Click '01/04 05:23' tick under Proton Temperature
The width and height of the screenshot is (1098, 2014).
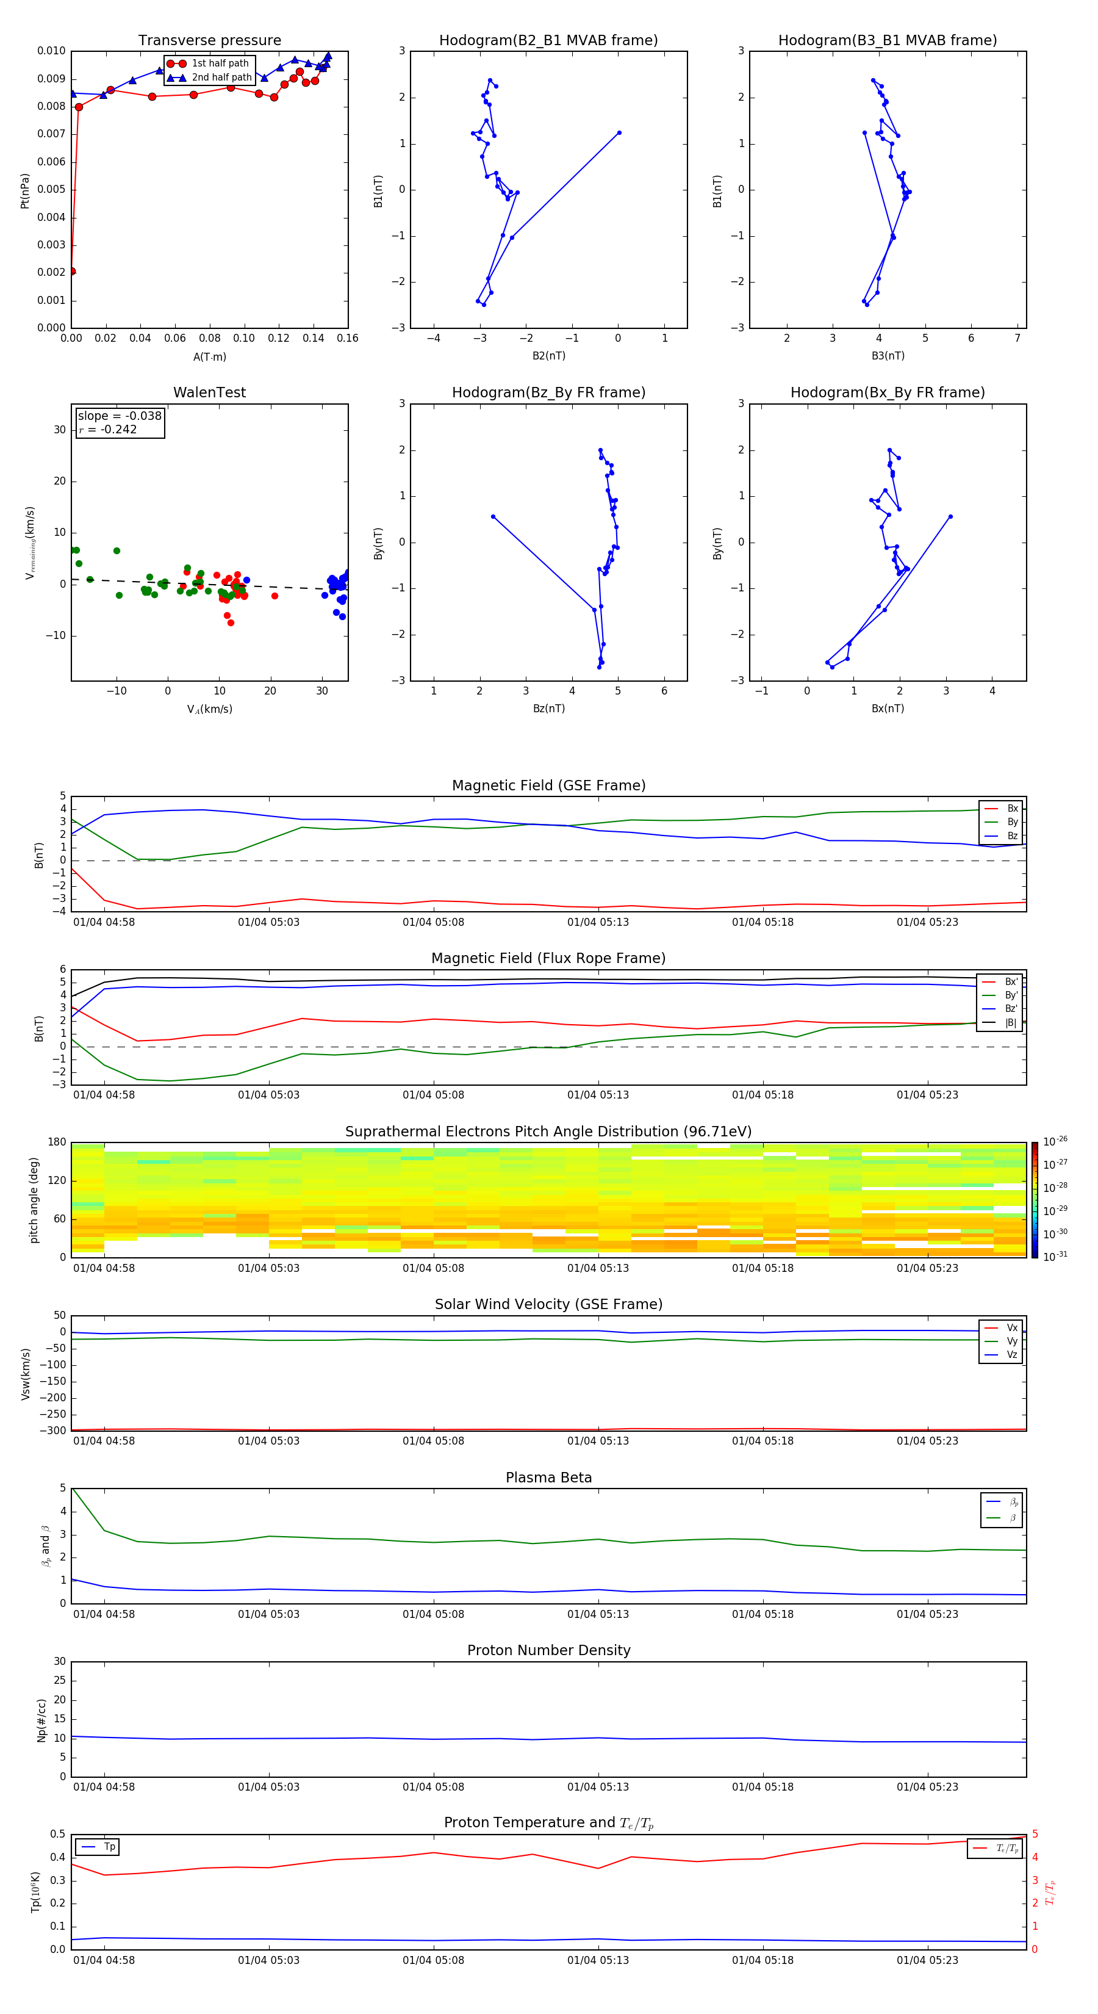click(x=927, y=1960)
